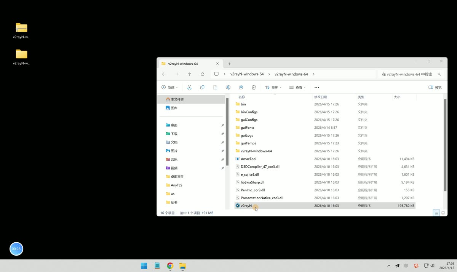The image size is (457, 272).
Task: Click the search box for v2rayN-windows-64
Action: click(411, 74)
